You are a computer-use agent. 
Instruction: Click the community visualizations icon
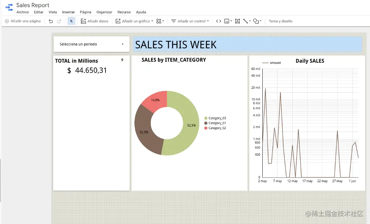click(159, 21)
